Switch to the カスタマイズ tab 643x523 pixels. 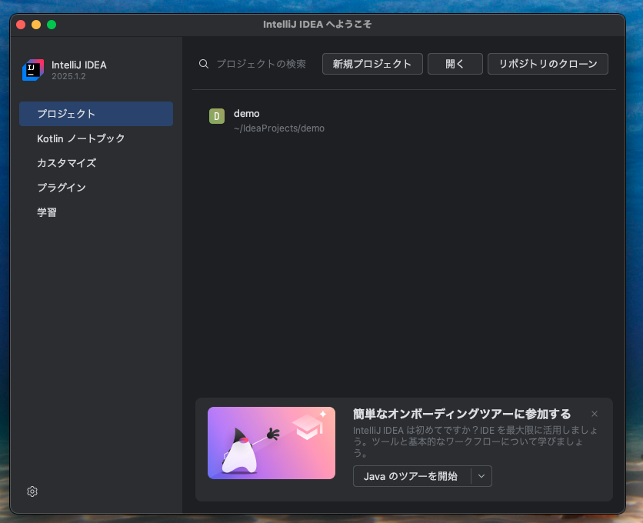(96, 163)
